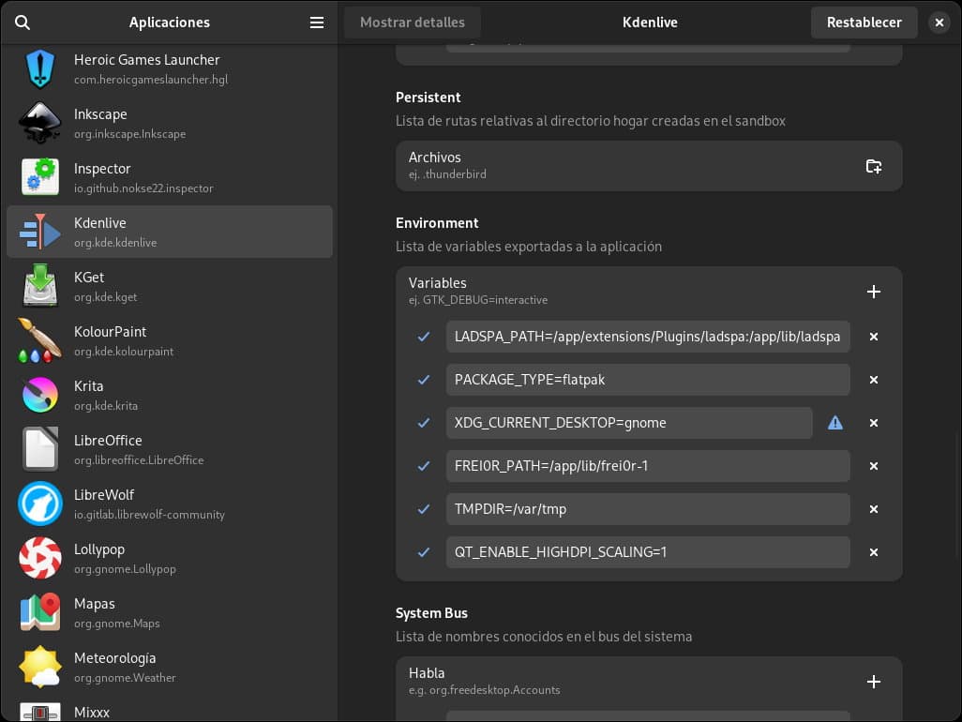The image size is (962, 722).
Task: Select the Inkscape app icon
Action: (40, 123)
